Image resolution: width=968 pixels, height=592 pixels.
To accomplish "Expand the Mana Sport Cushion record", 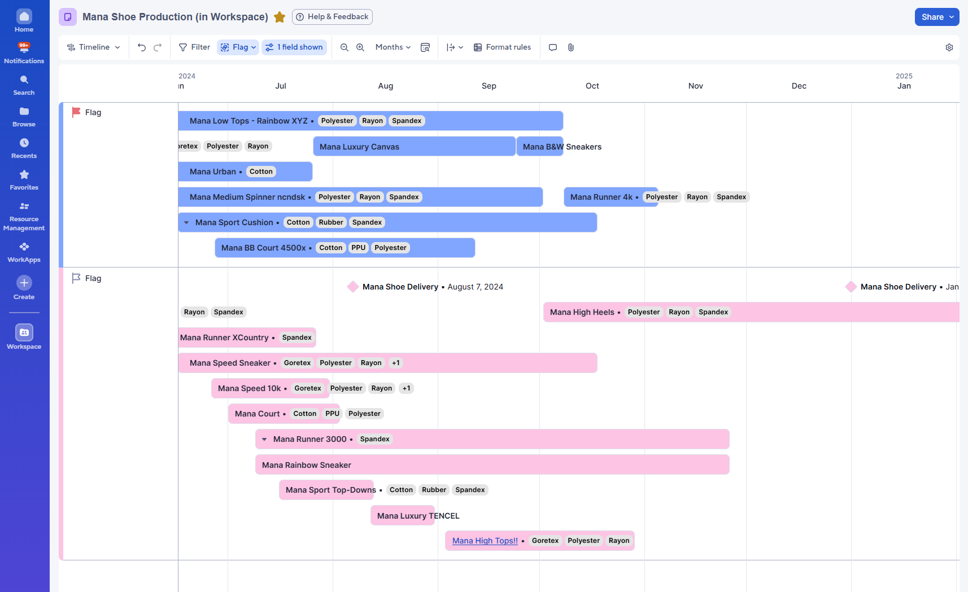I will 187,222.
